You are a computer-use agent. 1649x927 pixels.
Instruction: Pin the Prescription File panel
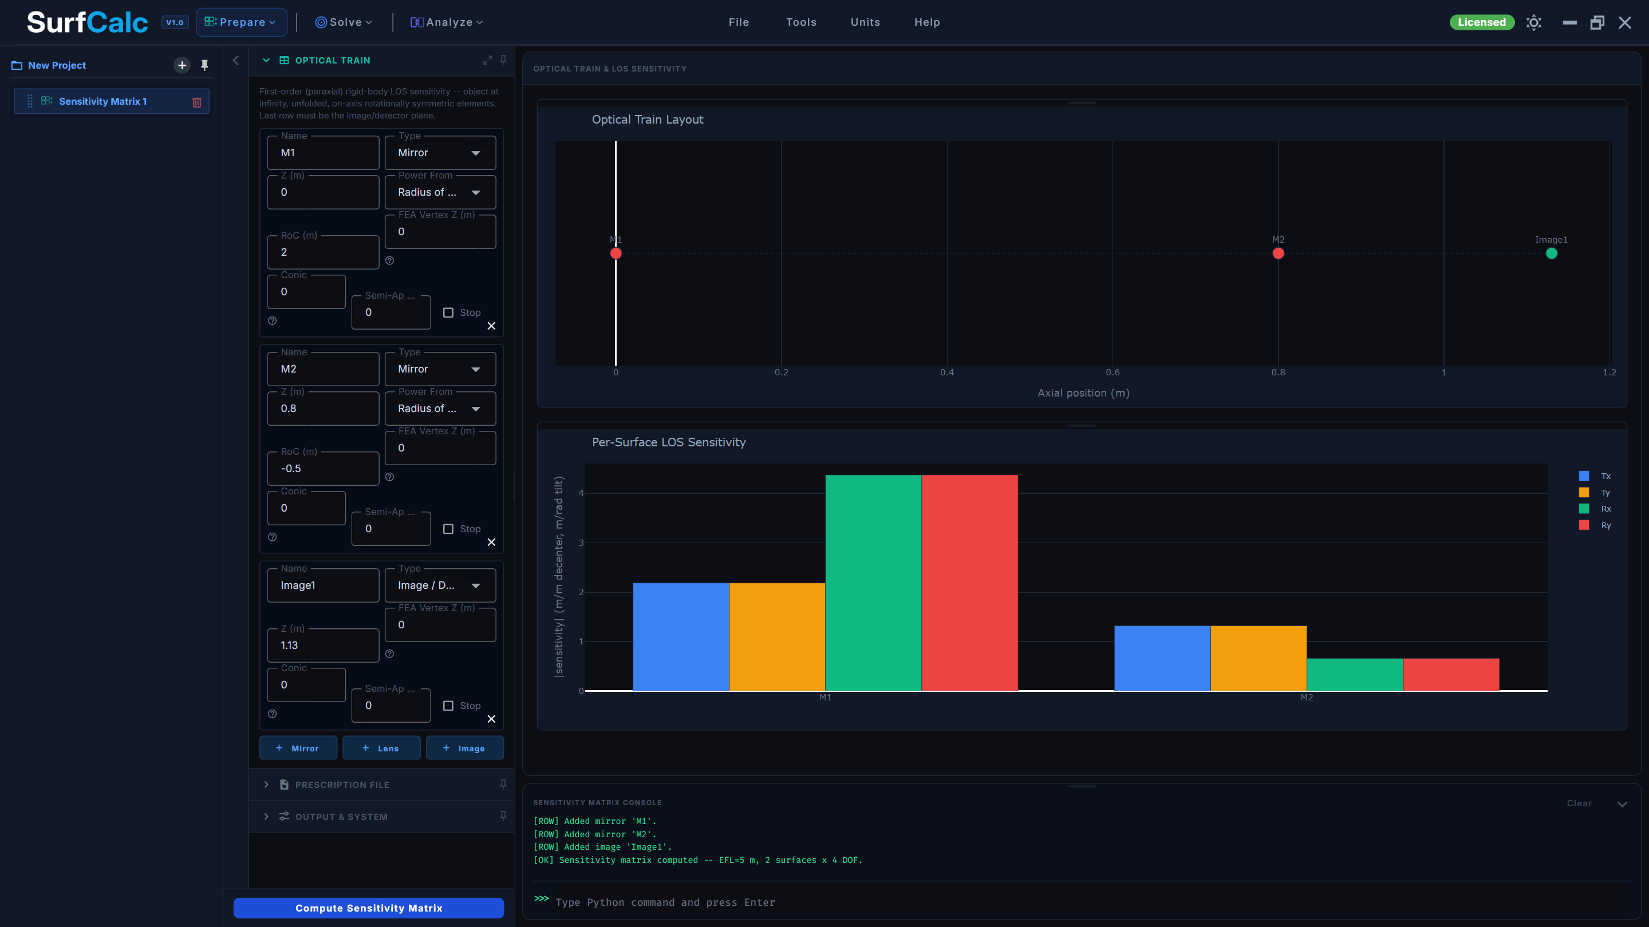tap(503, 785)
